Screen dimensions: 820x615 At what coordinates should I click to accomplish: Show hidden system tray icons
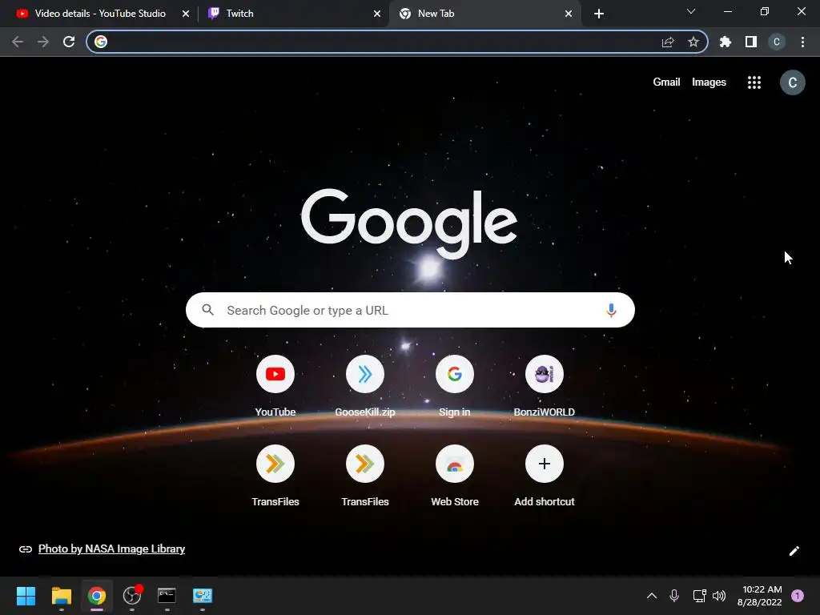pyautogui.click(x=652, y=596)
